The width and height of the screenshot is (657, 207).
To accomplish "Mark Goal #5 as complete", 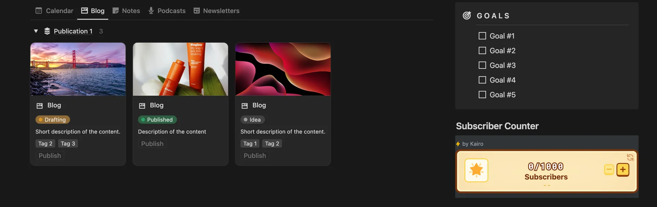I will (482, 94).
